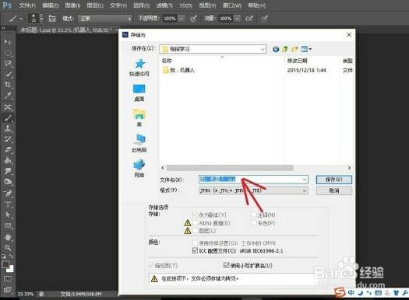This screenshot has width=409, height=300.
Task: Select the Clone Stamp tool
Action: pos(8,128)
